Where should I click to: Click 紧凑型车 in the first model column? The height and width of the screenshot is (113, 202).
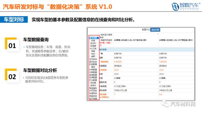[x=118, y=66]
